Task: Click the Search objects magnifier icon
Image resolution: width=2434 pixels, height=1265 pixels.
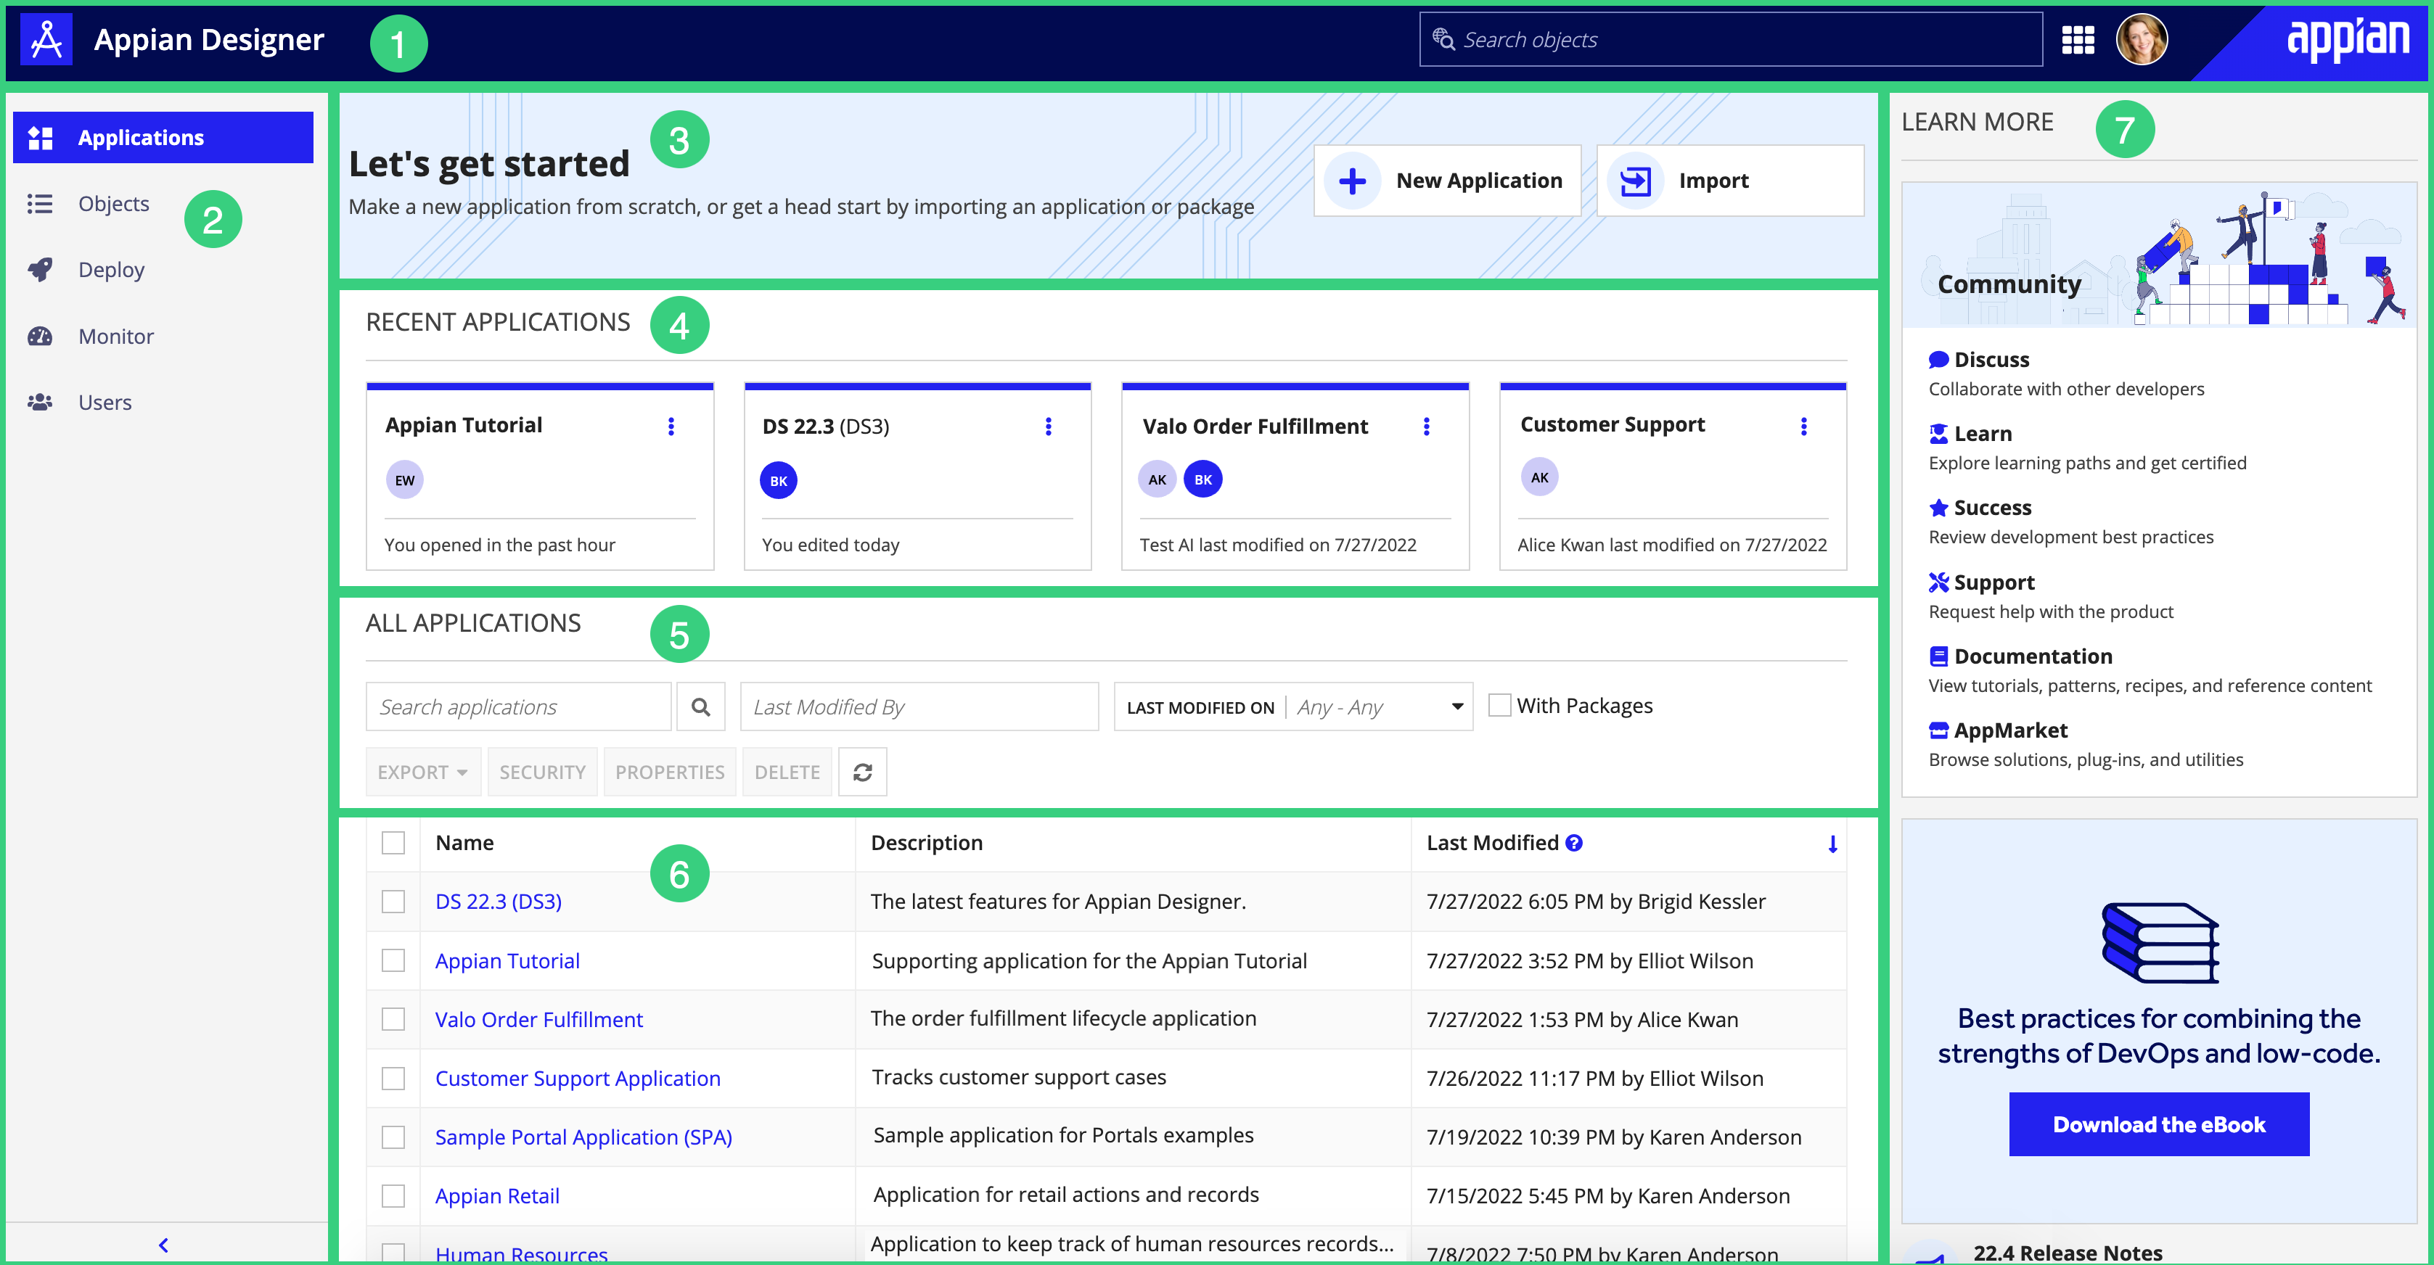Action: click(1446, 40)
